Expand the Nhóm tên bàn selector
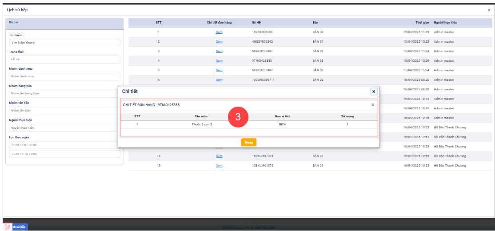 [64, 110]
